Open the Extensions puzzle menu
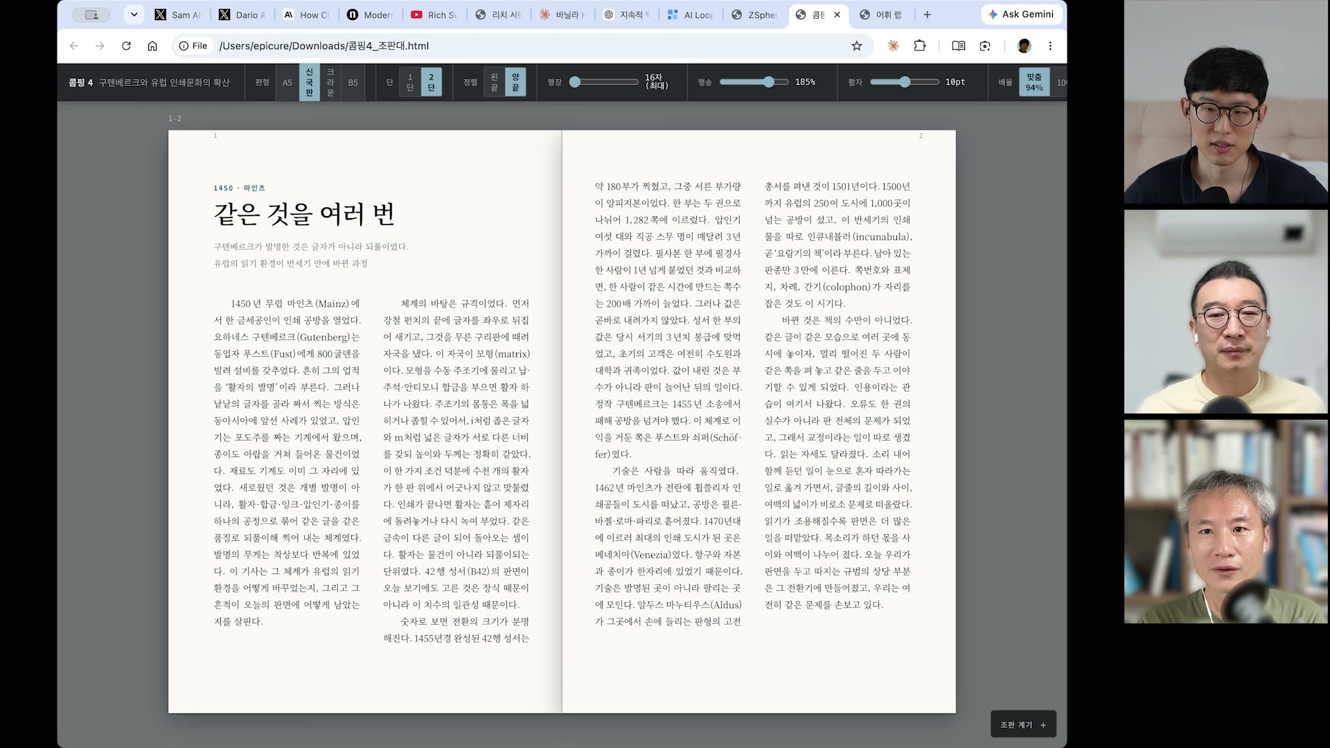The height and width of the screenshot is (748, 1330). coord(920,46)
